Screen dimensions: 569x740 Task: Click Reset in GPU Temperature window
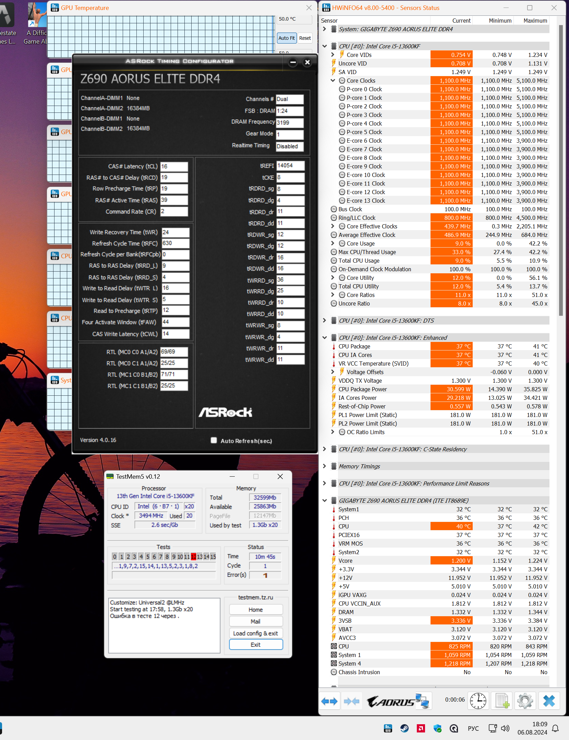pos(305,38)
